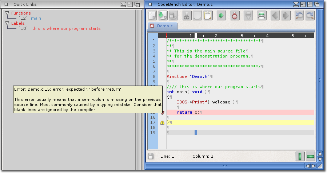Jump to 'this is where our program starts' label
The width and height of the screenshot is (327, 173).
(x=66, y=28)
